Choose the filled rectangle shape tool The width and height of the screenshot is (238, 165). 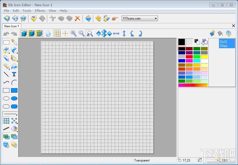click(x=14, y=91)
